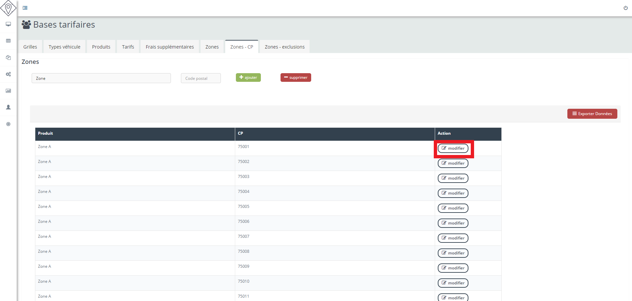Switch to the Grilles tab
Viewport: 632px width, 301px height.
[x=30, y=47]
